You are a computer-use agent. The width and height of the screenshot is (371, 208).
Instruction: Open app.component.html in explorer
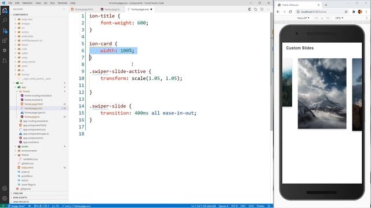(x=35, y=125)
